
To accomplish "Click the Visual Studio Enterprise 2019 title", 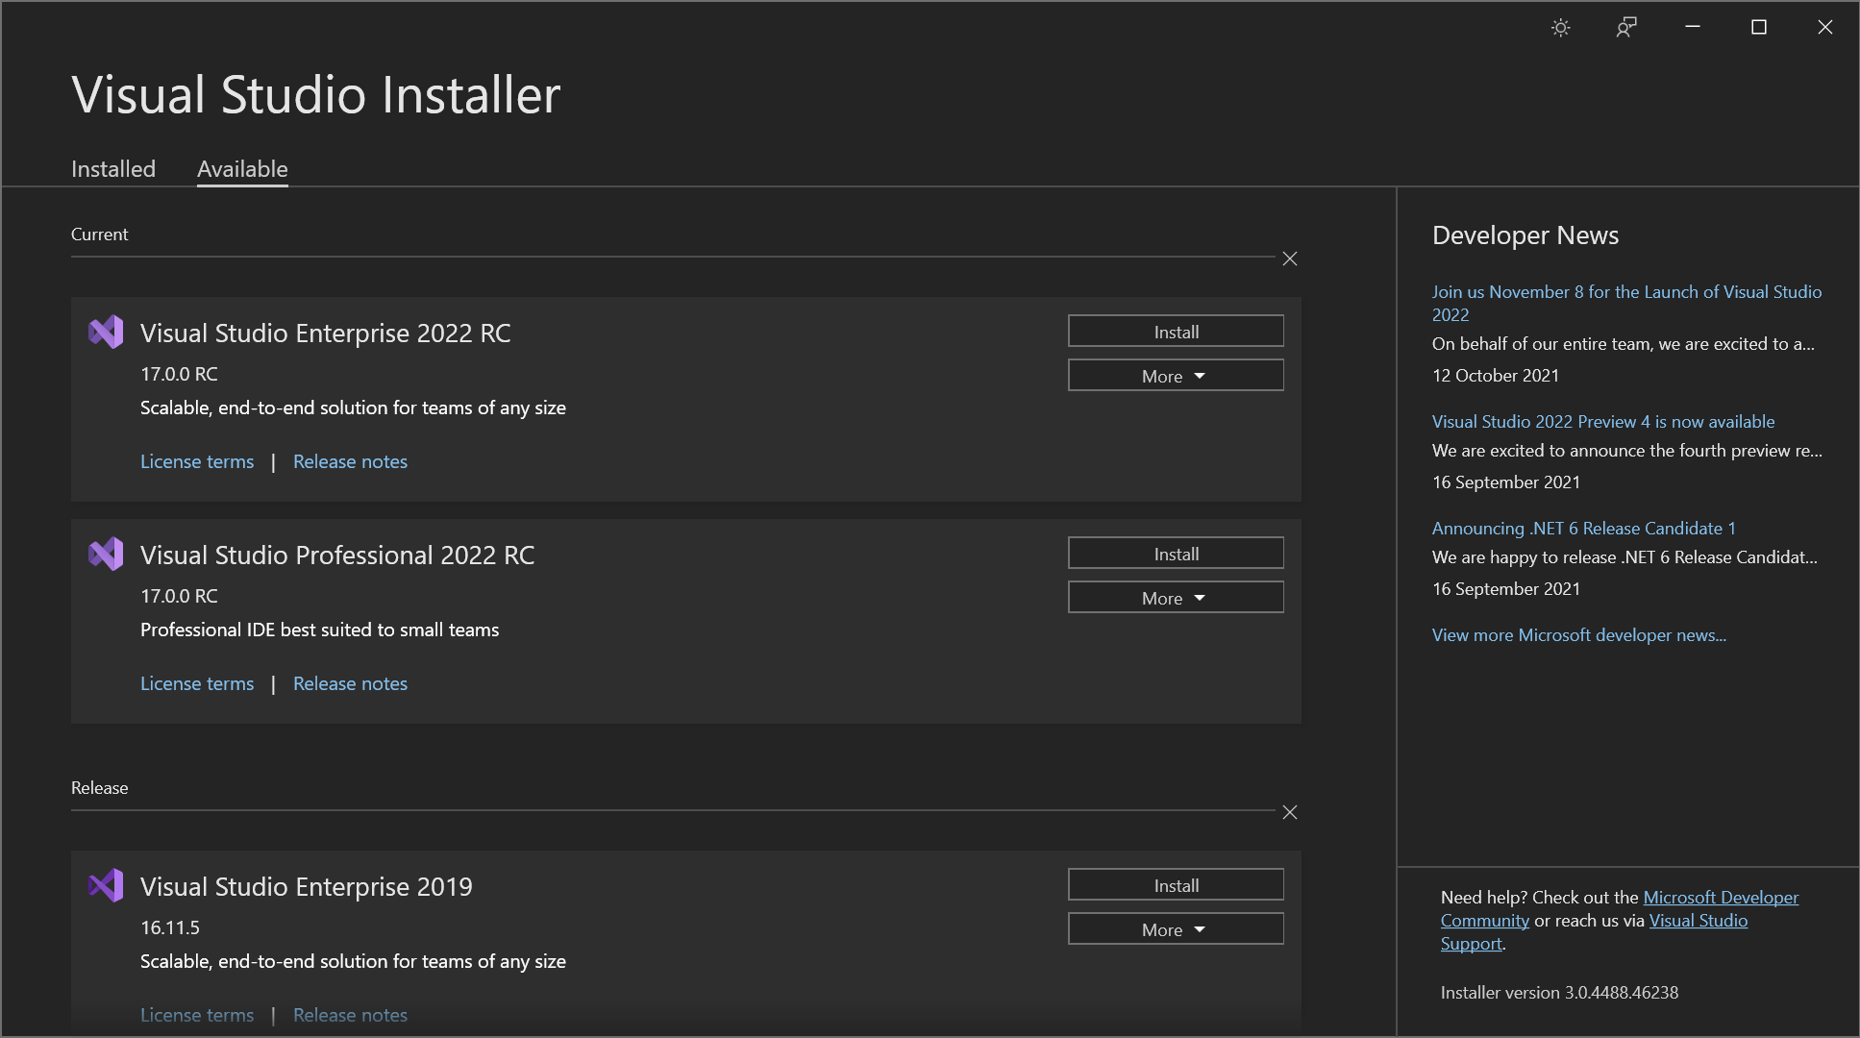I will (x=307, y=887).
